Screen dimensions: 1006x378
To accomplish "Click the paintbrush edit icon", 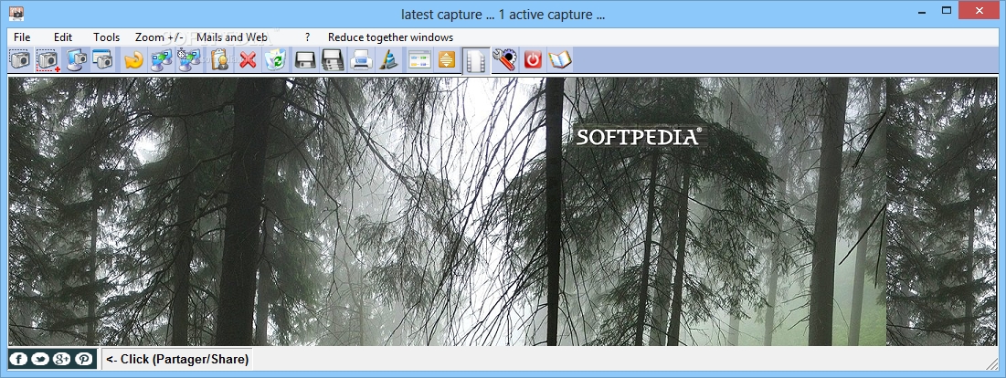I will (388, 60).
